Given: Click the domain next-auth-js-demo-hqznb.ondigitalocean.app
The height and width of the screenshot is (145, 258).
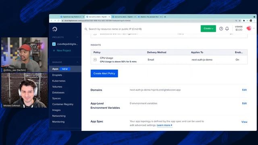Looking at the screenshot, I should tap(155, 90).
